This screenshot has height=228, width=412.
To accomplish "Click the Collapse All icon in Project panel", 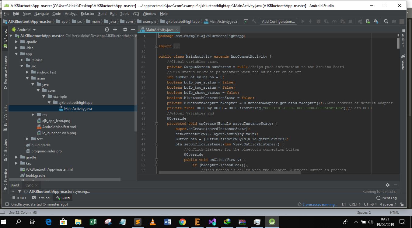I will point(115,29).
